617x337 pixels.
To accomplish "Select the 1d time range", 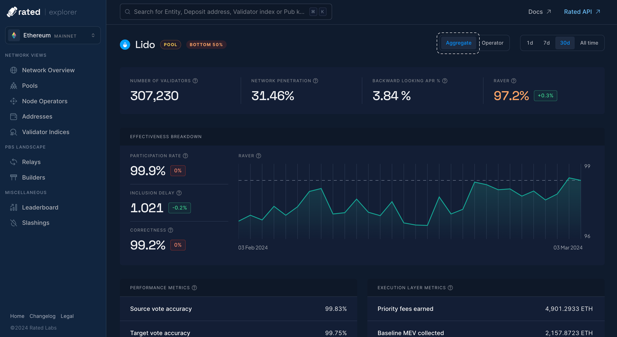I will [x=530, y=43].
